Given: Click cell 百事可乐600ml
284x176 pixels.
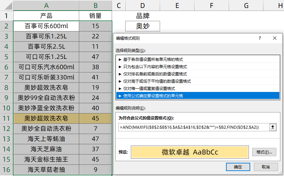Looking at the screenshot, I should (x=46, y=26).
